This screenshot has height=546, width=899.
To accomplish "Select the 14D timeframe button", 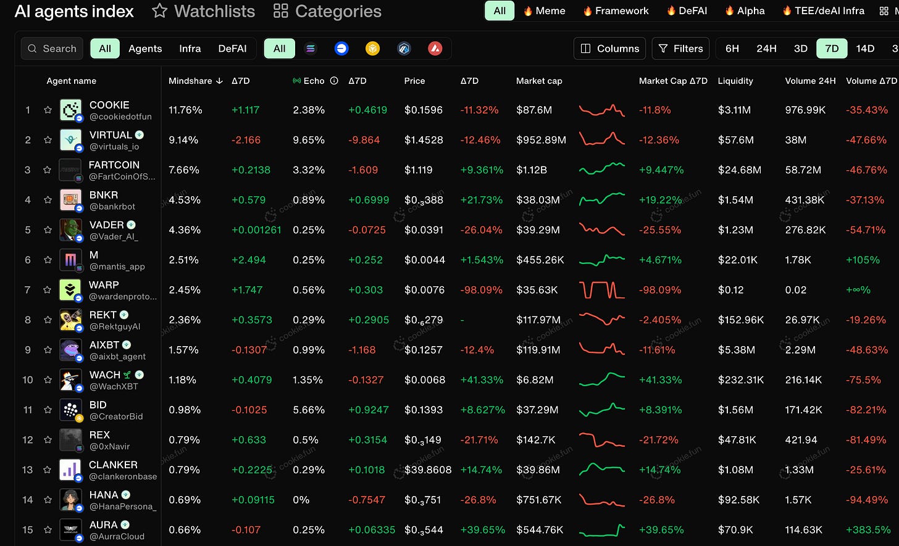I will coord(865,48).
